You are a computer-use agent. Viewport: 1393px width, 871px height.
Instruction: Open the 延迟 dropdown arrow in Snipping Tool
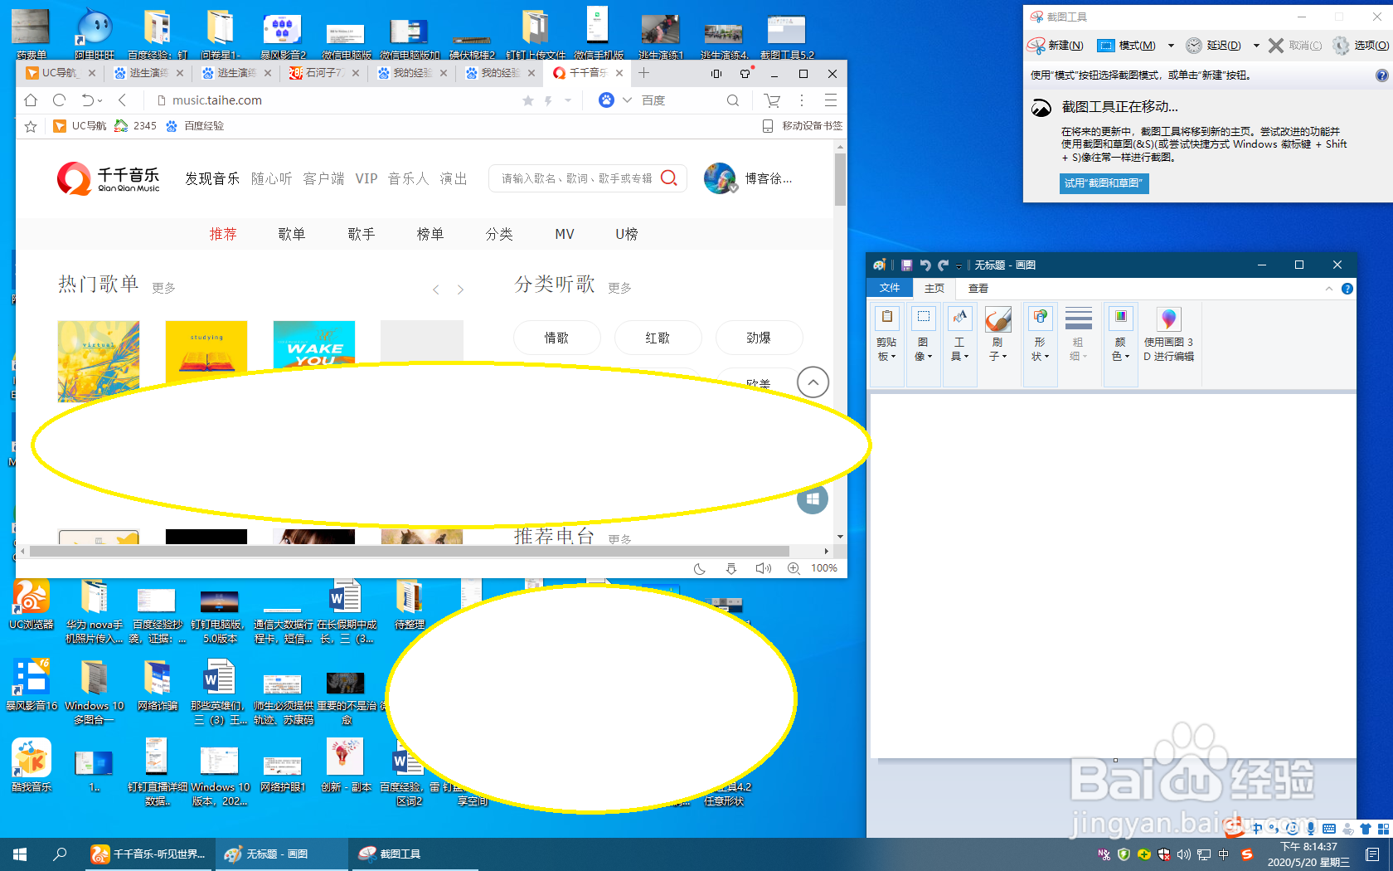coord(1256,46)
